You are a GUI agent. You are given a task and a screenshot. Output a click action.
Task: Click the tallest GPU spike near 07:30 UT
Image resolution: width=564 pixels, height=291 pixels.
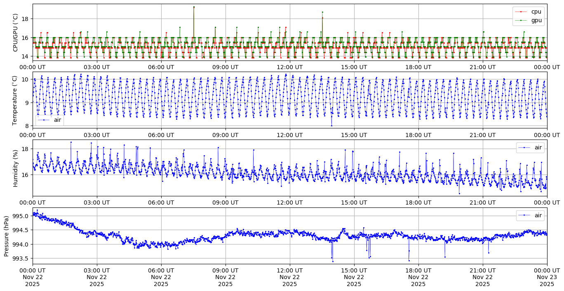tap(194, 7)
